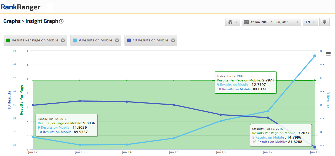Expand the date range dropdown arrow
This screenshot has width=335, height=156.
297,22
